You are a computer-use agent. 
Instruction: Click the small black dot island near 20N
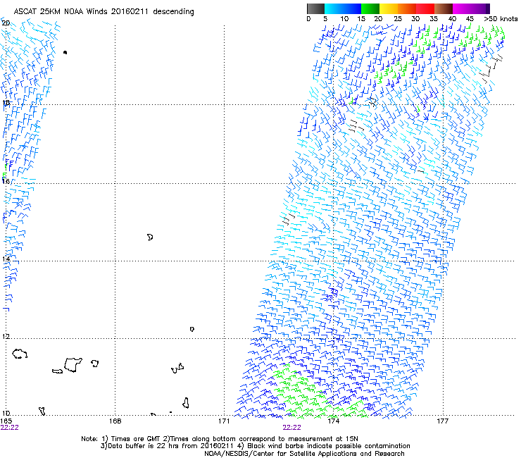coord(65,52)
